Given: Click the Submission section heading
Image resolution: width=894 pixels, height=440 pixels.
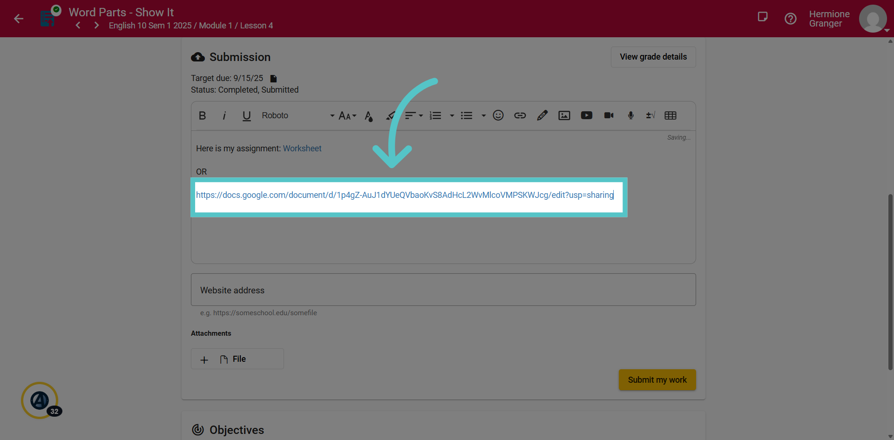Looking at the screenshot, I should [240, 57].
